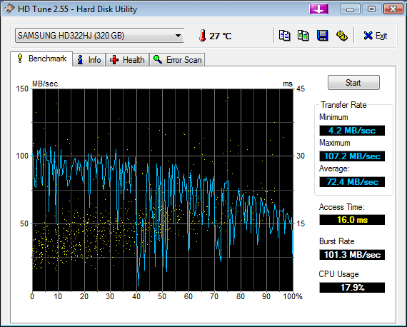Click the save screenshot floppy disk icon

tap(322, 36)
